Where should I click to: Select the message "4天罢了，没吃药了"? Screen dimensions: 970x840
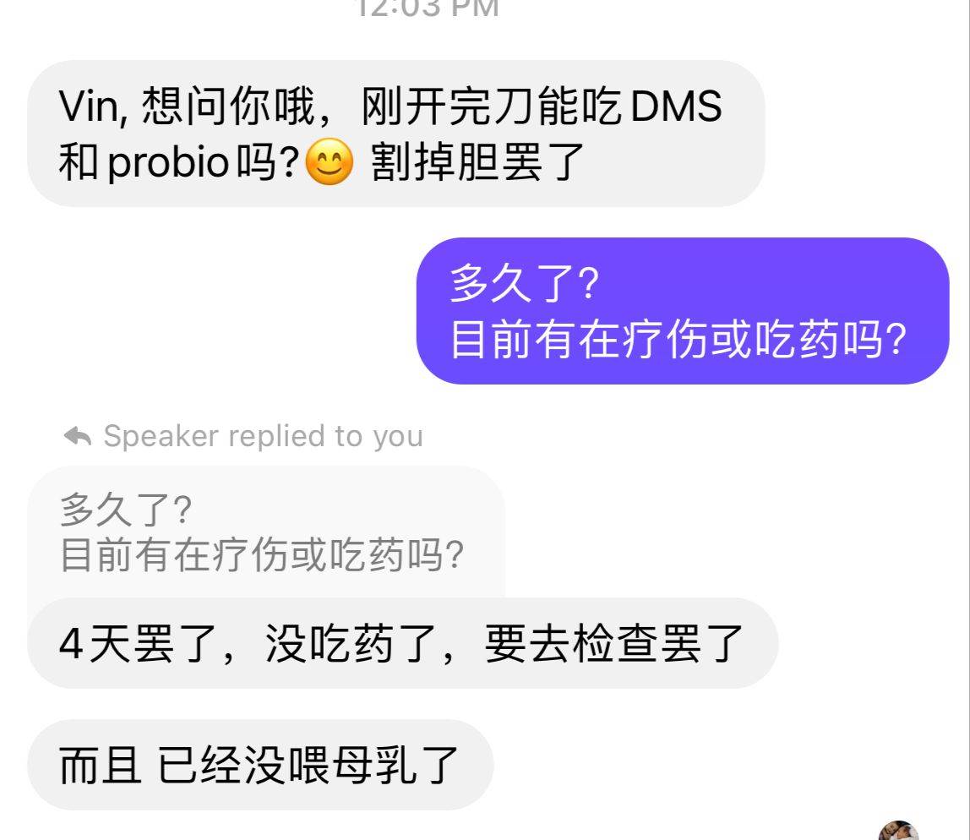pyautogui.click(x=403, y=643)
